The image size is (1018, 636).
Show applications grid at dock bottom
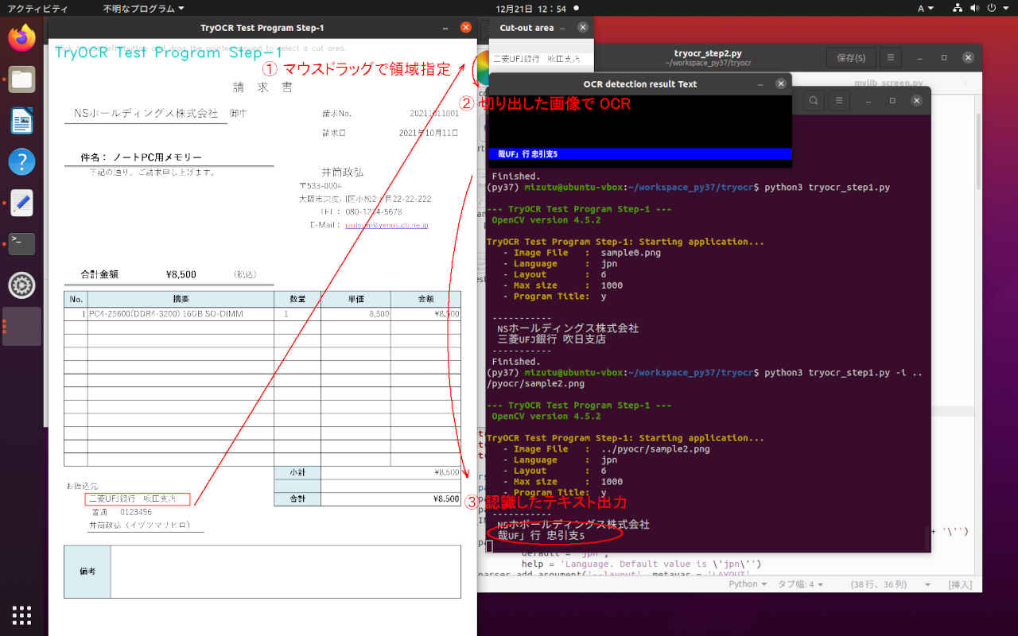[x=21, y=615]
